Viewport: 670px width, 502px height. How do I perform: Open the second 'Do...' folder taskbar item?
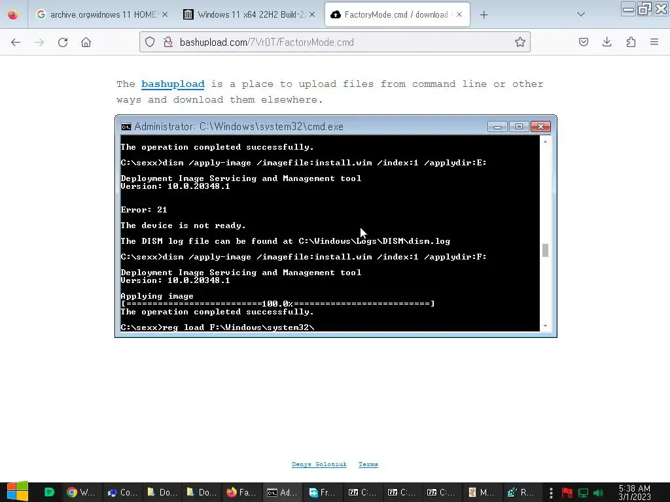[x=202, y=492]
